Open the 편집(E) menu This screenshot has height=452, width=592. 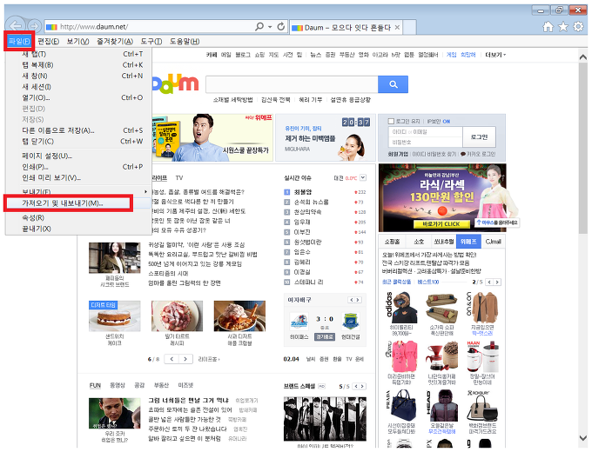[x=49, y=42]
